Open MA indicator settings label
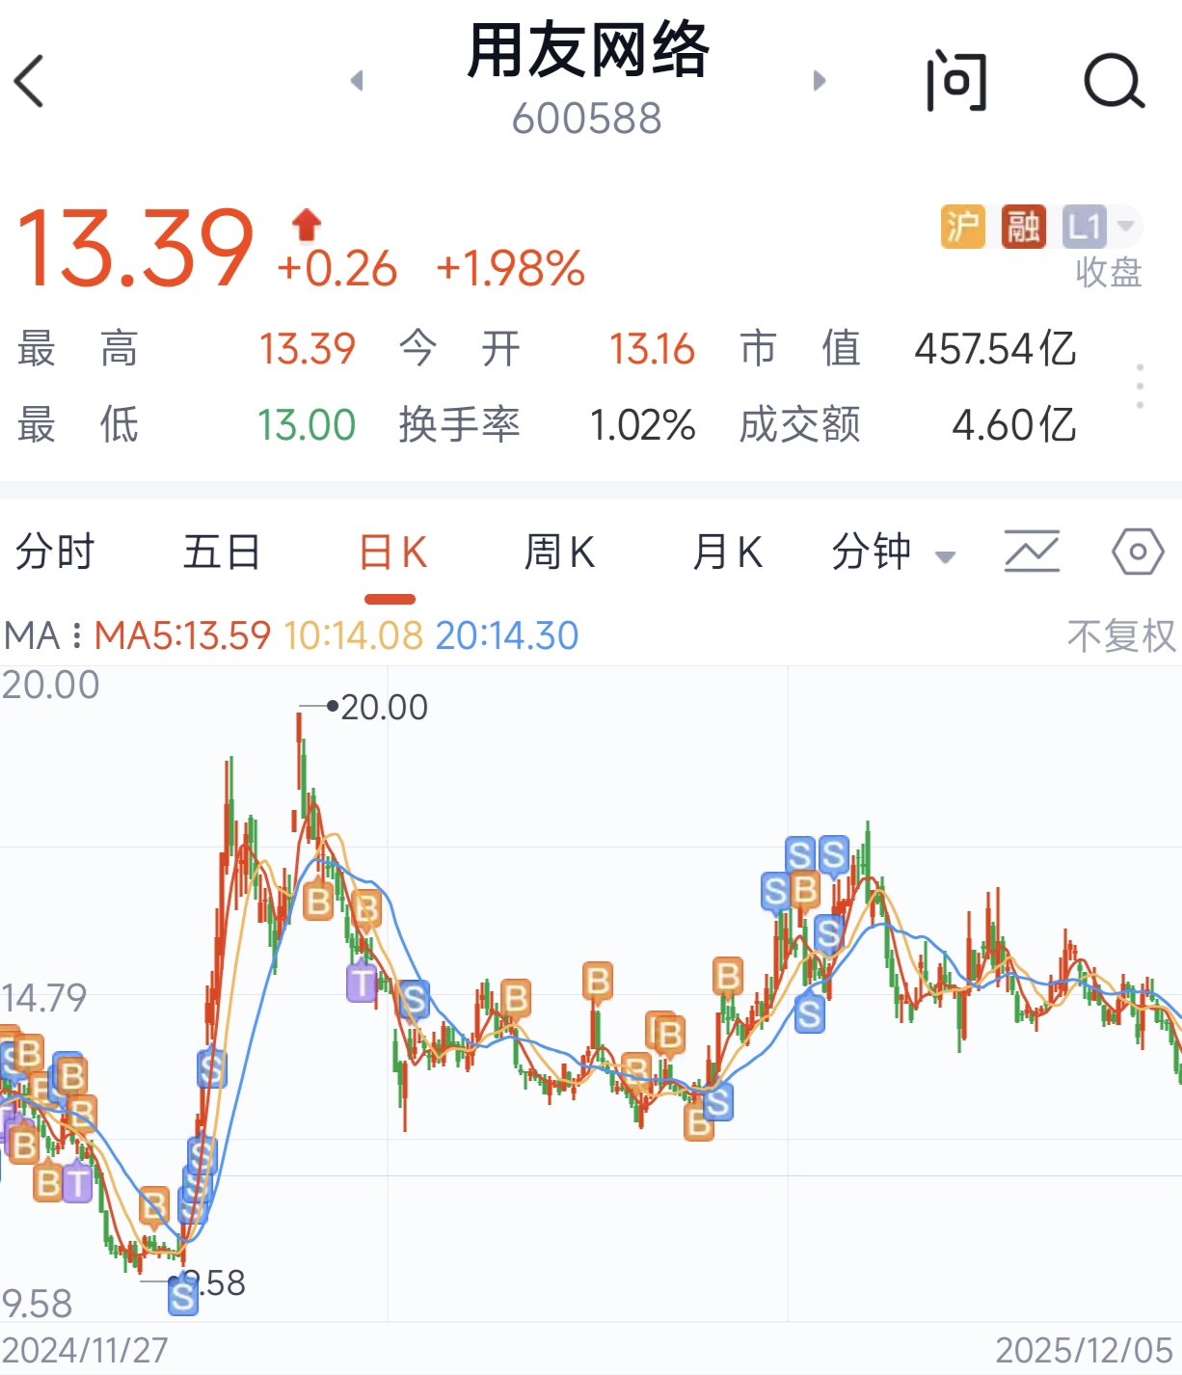This screenshot has height=1375, width=1182. 42,635
